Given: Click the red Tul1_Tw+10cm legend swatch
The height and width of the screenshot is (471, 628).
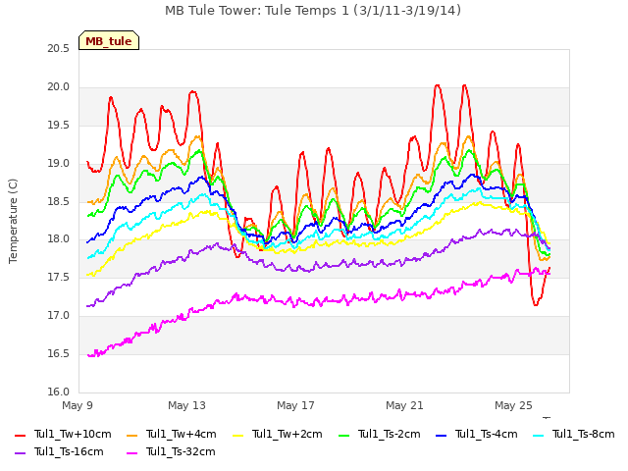Looking at the screenshot, I should coord(20,435).
